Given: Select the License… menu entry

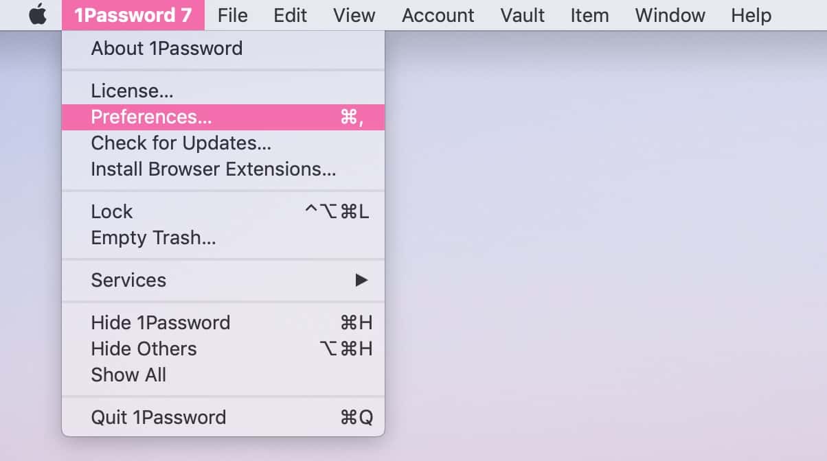Looking at the screenshot, I should click(x=223, y=91).
